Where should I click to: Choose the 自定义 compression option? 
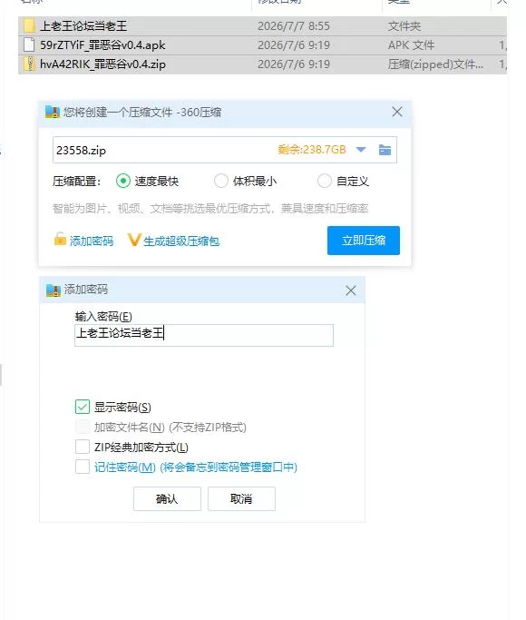pyautogui.click(x=324, y=181)
